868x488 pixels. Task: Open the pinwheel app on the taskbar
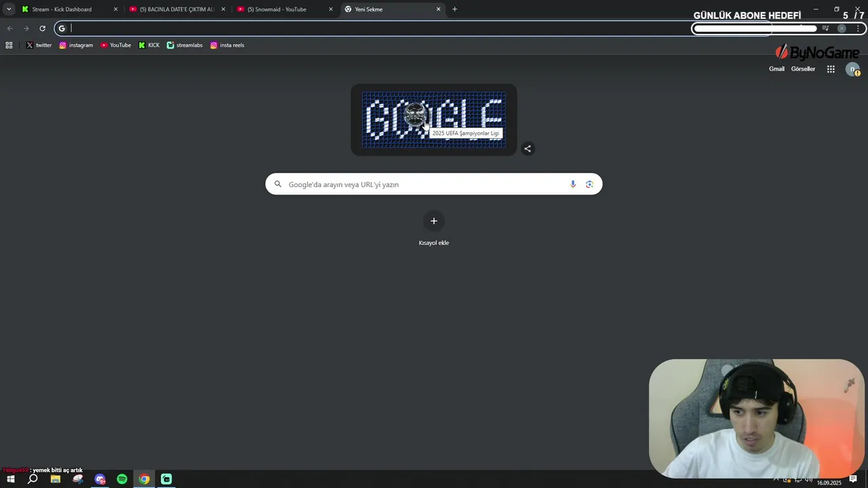(78, 479)
